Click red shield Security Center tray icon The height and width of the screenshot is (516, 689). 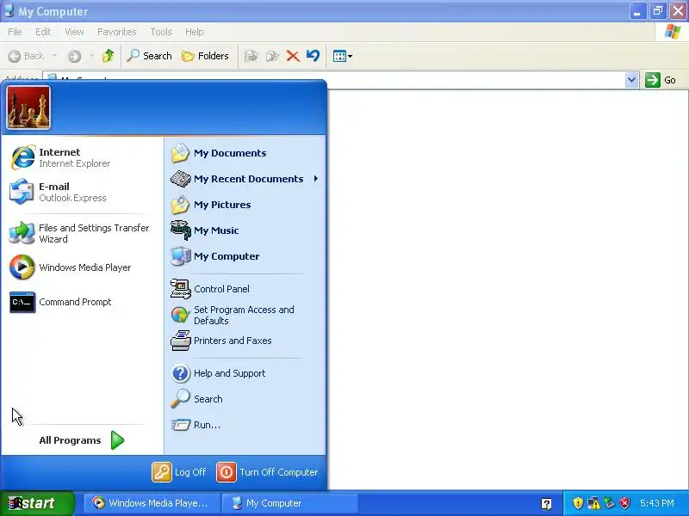pyautogui.click(x=624, y=503)
